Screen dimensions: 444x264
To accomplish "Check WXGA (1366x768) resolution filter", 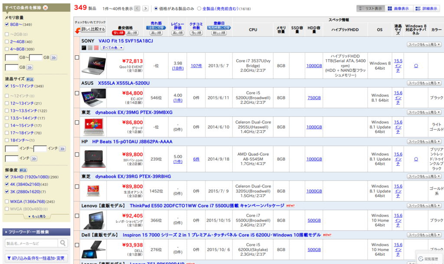I will click(x=7, y=202).
